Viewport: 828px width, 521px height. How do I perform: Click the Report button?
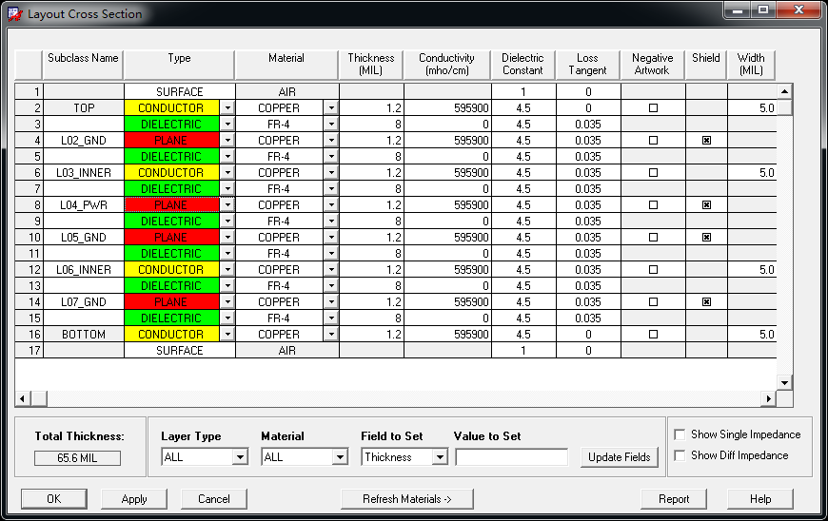(674, 499)
